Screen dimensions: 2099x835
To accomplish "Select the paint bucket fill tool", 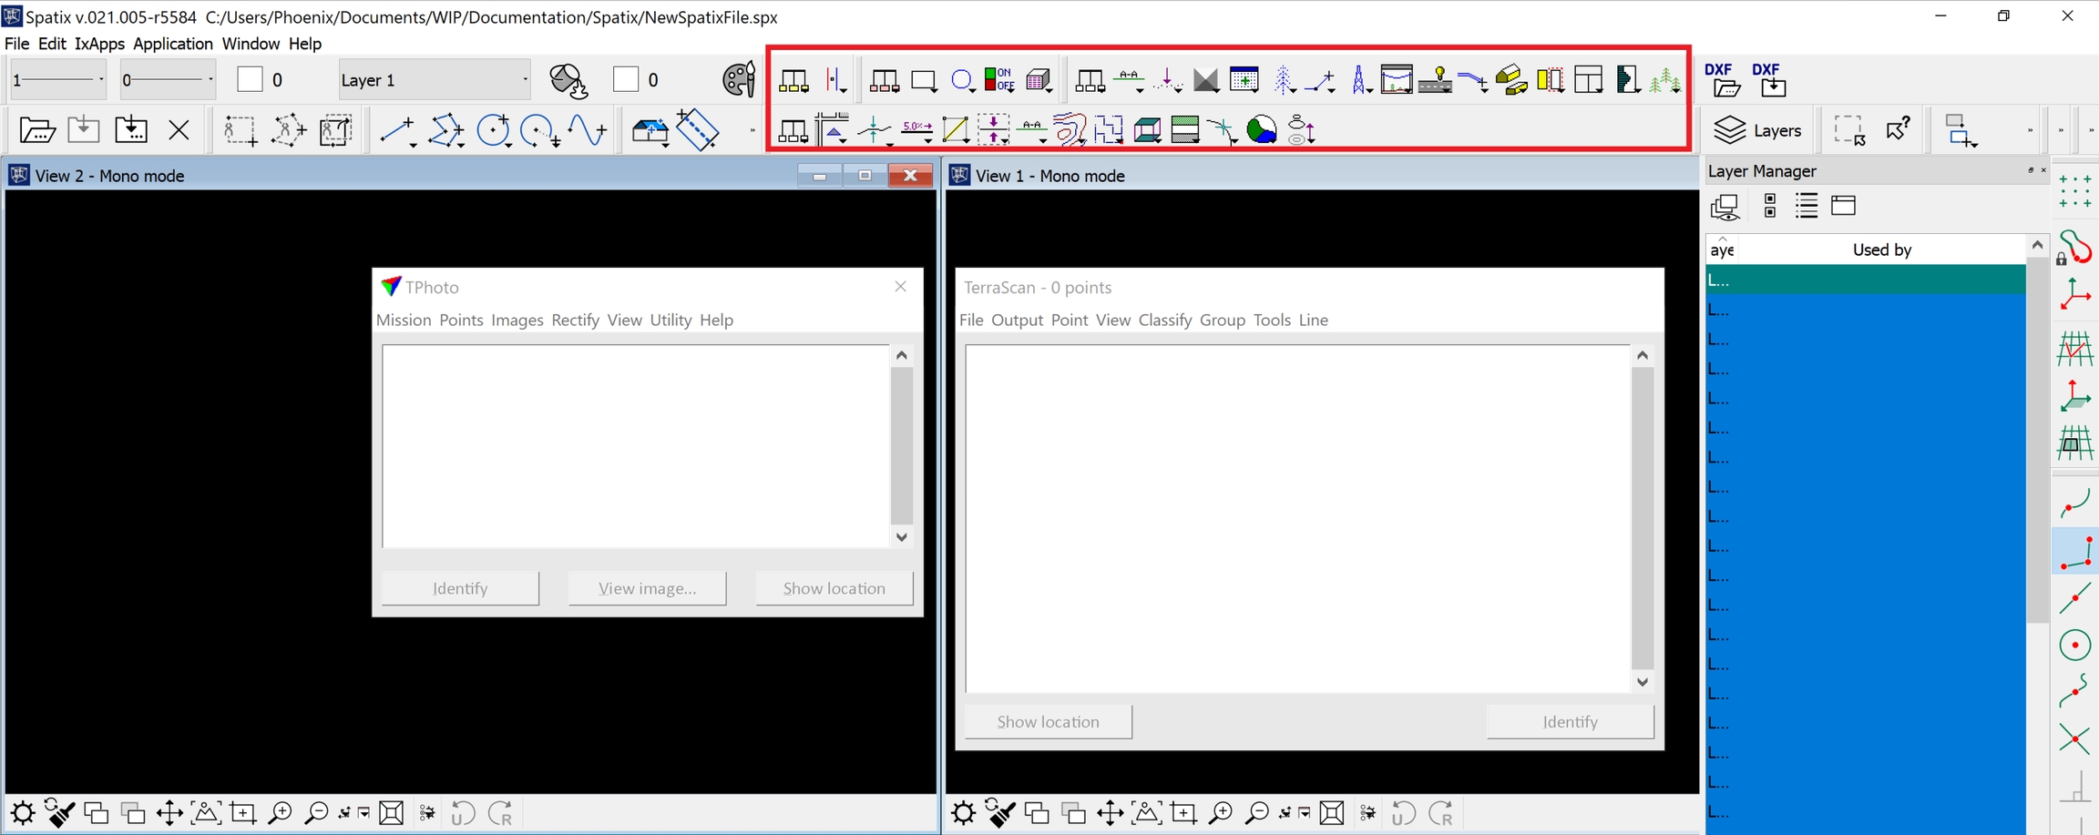I will point(569,81).
